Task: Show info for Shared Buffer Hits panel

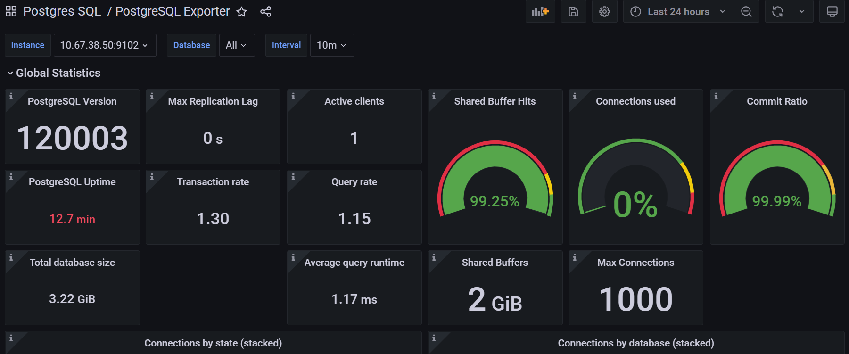Action: pyautogui.click(x=434, y=96)
